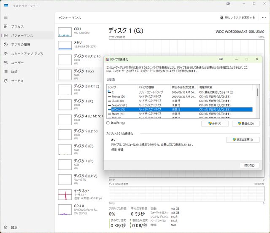Close the dialog with 閉じる button

coord(249,165)
